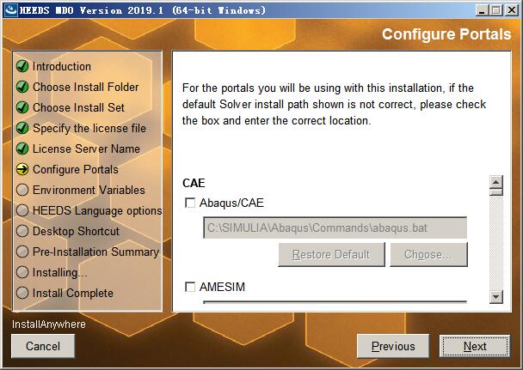Click the empty circle beside Pre-Installation Summary
Viewport: 523px width, 370px height.
click(x=22, y=252)
